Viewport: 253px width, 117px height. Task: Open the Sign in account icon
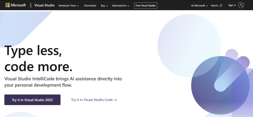pyautogui.click(x=241, y=5)
